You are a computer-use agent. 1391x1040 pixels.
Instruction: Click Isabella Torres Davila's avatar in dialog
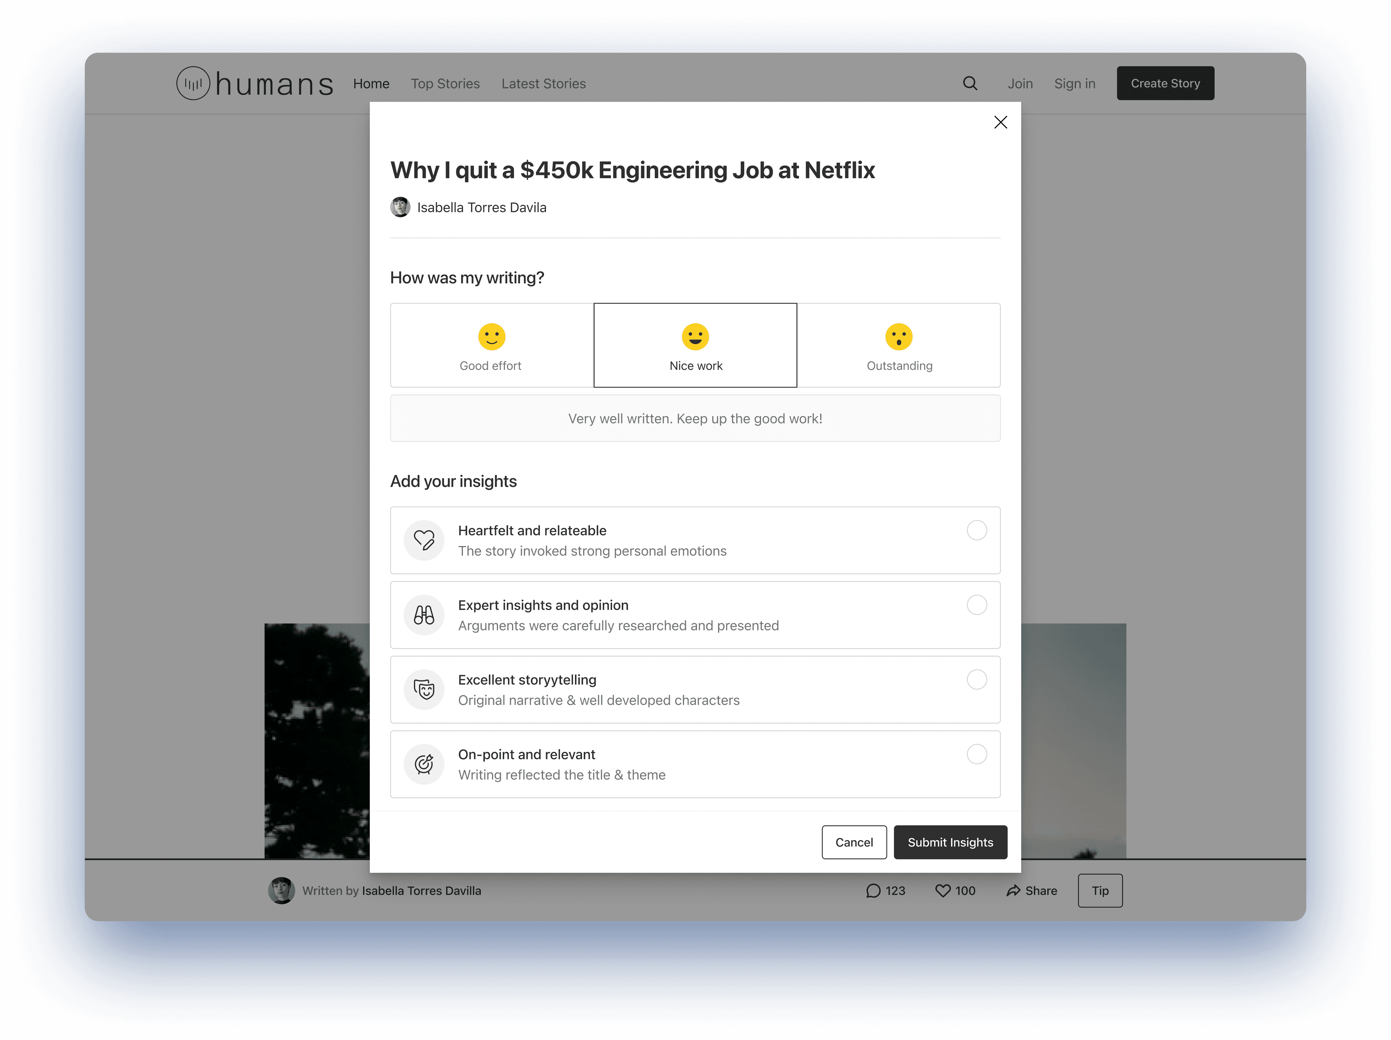pos(400,208)
